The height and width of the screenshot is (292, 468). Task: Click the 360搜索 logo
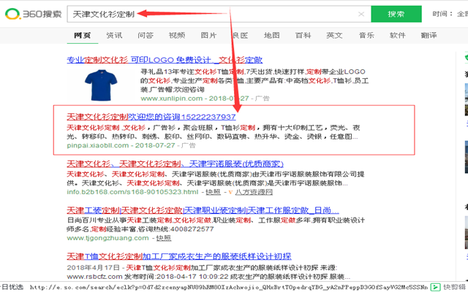click(x=33, y=14)
